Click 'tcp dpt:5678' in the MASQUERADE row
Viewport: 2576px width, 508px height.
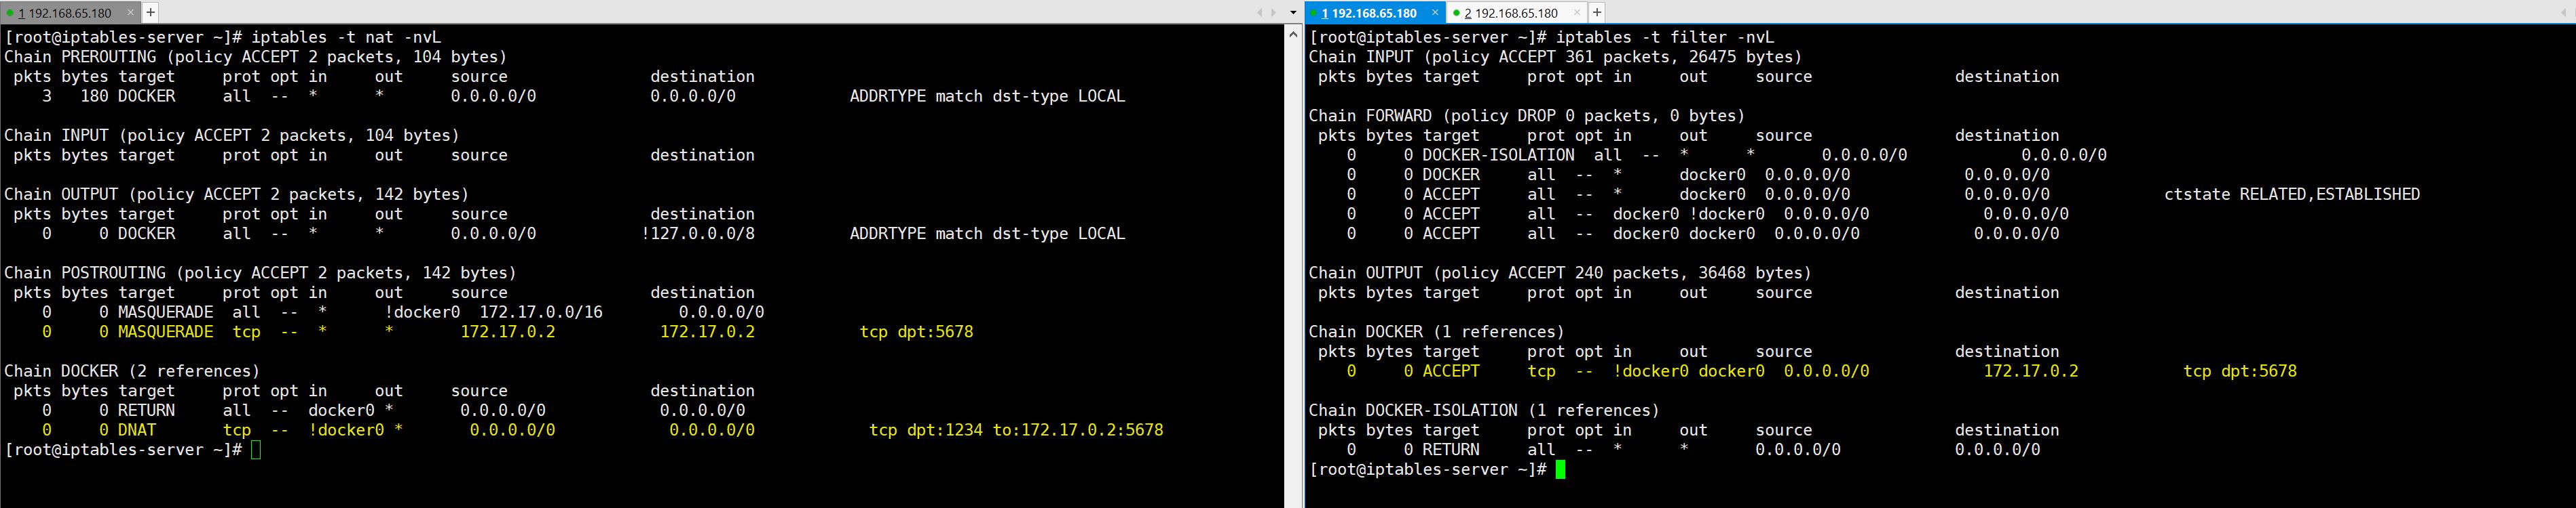[x=916, y=331]
